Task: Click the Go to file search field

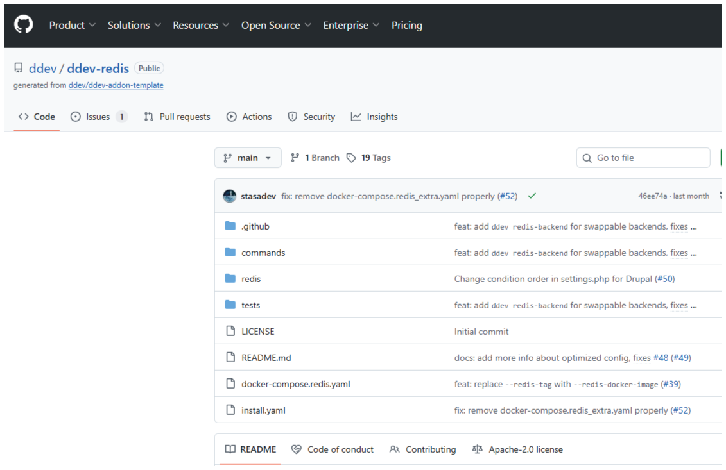Action: [x=643, y=158]
